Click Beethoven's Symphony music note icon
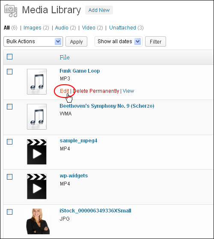The width and height of the screenshot is (214, 239). click(37, 117)
